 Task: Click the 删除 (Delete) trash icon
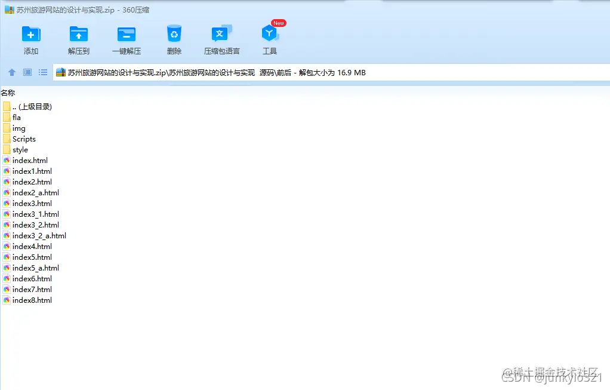tap(174, 34)
